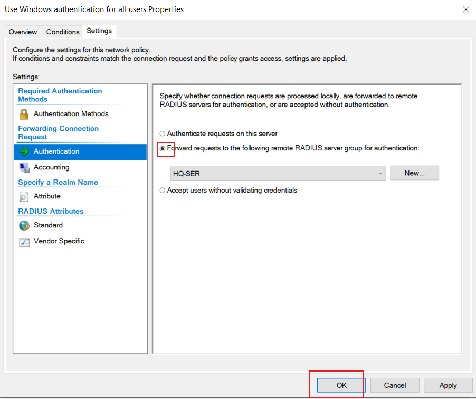Click the green arrow Authentication icon
This screenshot has height=399, width=476.
click(x=24, y=151)
